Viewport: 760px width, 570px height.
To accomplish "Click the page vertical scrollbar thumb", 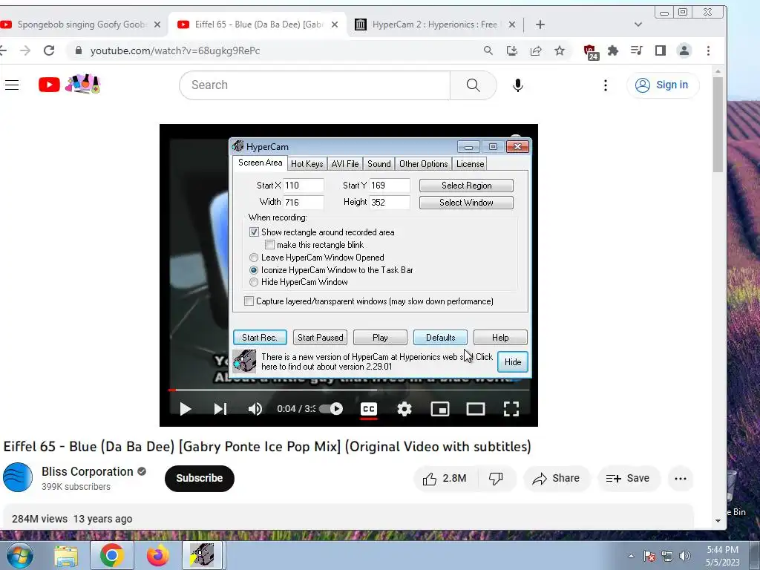I will tap(718, 125).
